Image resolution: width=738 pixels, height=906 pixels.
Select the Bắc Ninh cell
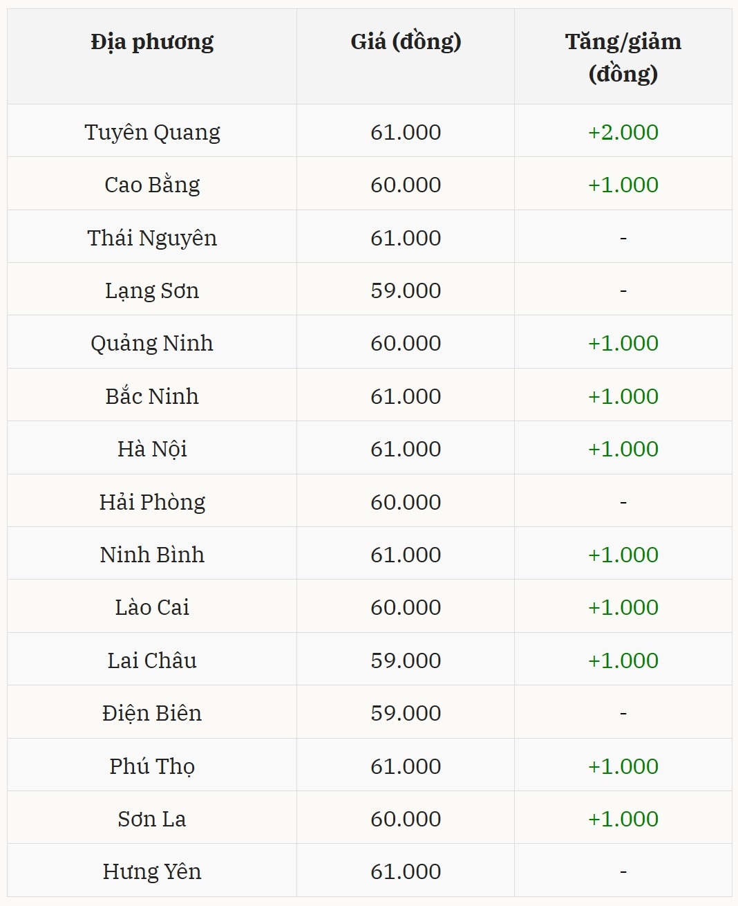click(152, 396)
